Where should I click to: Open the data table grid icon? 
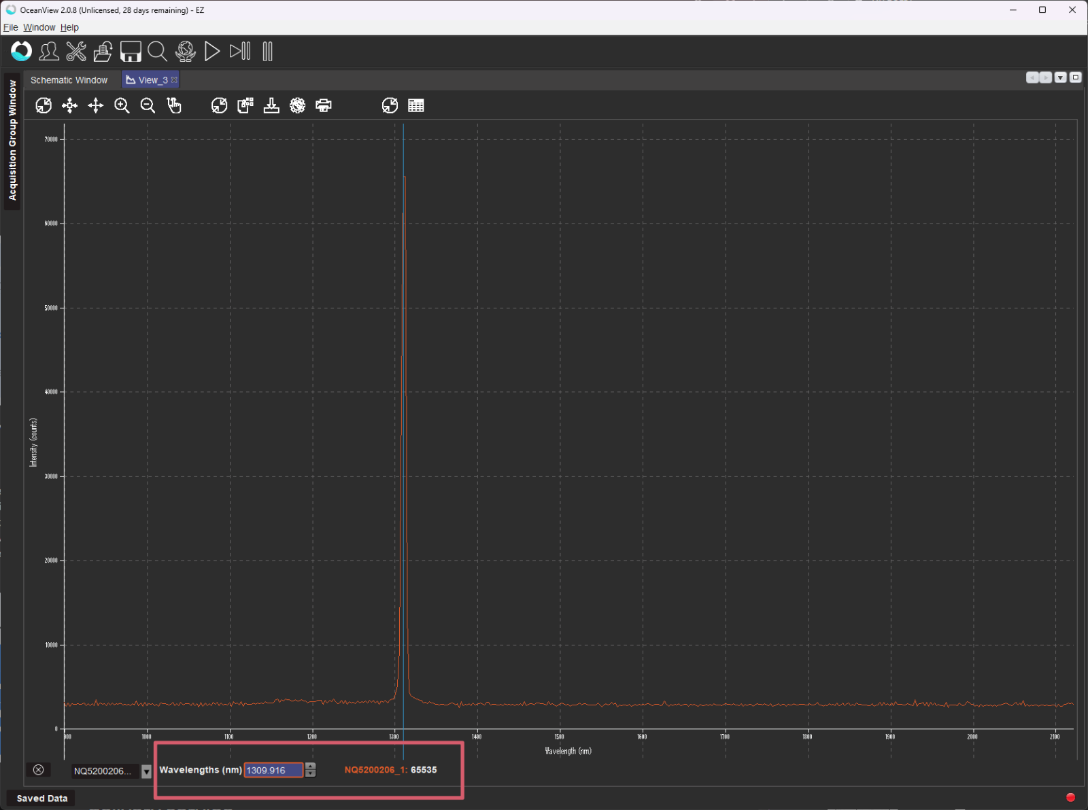416,105
